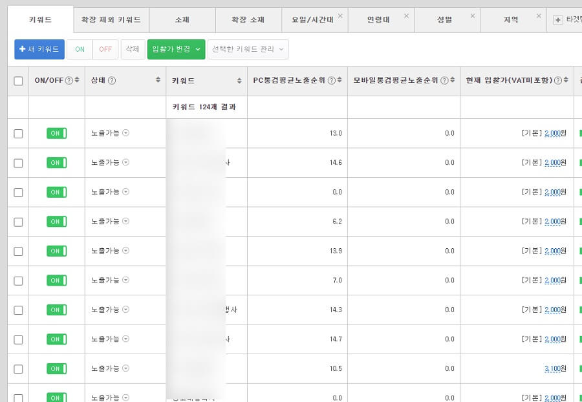Viewport: 582px width, 402px height.
Task: Open help tooltip for 모바일통합검색평균노출순위 column
Action: coord(446,81)
